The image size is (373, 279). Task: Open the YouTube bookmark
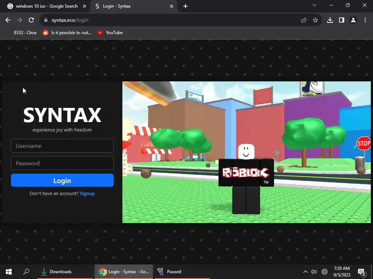[110, 33]
